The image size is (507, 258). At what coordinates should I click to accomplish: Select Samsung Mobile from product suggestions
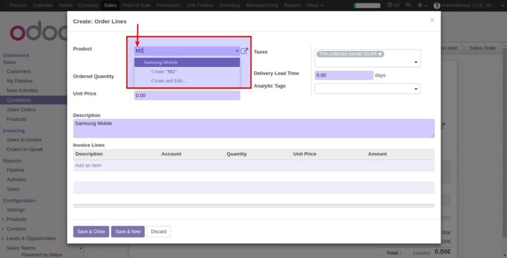(160, 62)
